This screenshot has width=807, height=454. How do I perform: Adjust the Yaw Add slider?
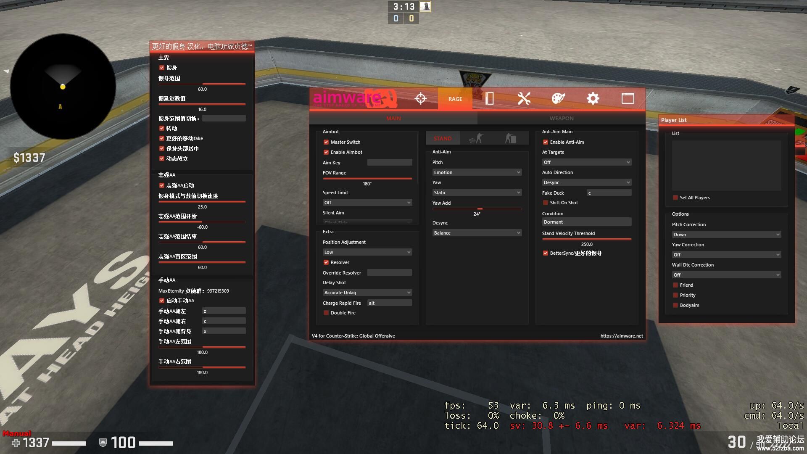click(477, 209)
